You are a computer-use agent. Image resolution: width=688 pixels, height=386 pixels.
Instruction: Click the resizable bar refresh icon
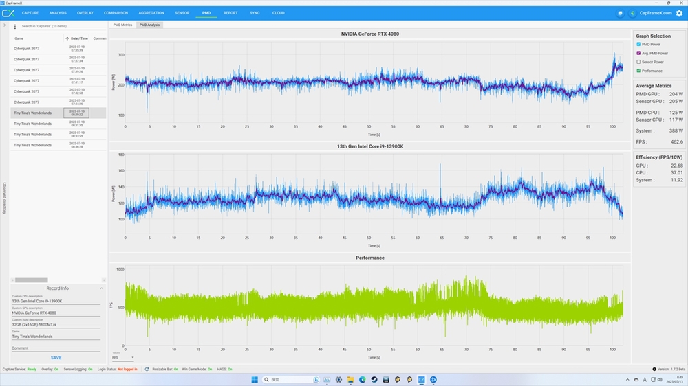coord(147,369)
